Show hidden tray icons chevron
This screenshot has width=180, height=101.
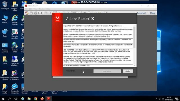156,98
